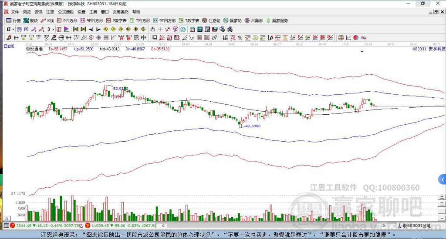Click the black left arrow icon

91,29
